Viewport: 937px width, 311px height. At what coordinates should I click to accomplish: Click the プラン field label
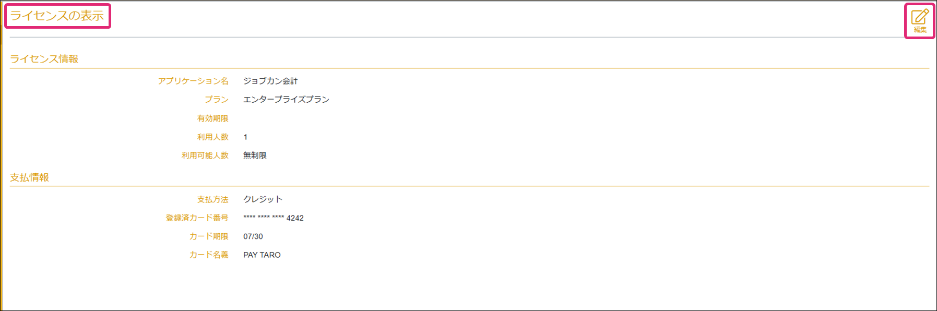(217, 100)
